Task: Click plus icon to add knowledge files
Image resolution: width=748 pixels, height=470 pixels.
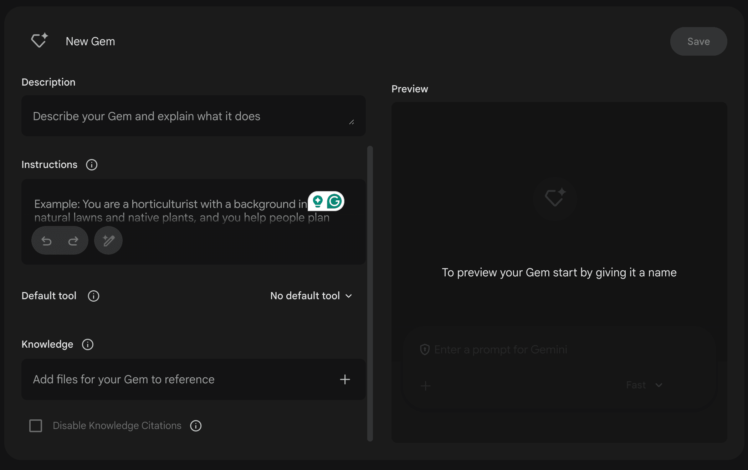Action: point(345,379)
